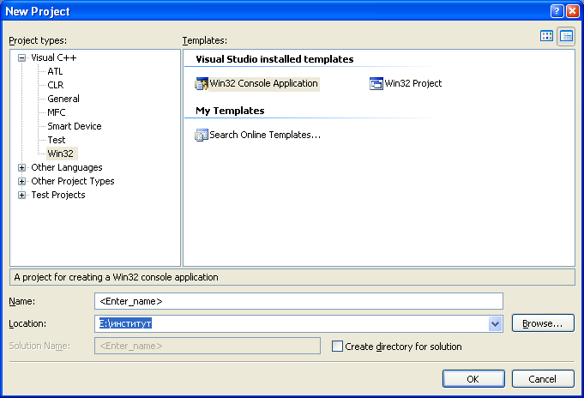Open Search Online Templates... entry

click(265, 135)
